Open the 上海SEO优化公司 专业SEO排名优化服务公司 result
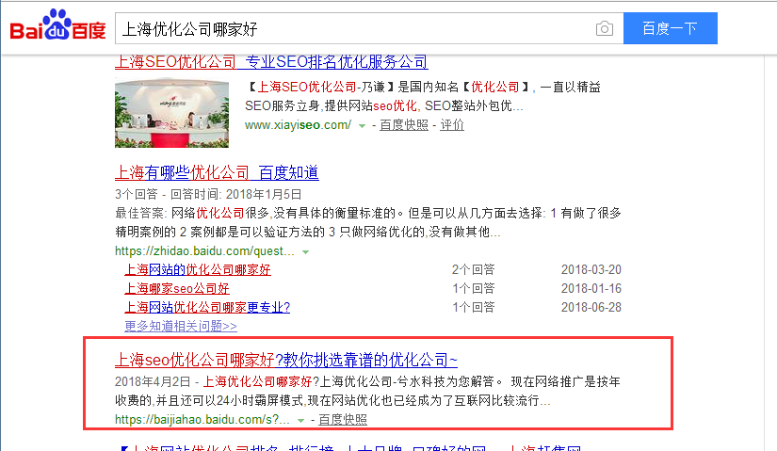 coord(271,63)
